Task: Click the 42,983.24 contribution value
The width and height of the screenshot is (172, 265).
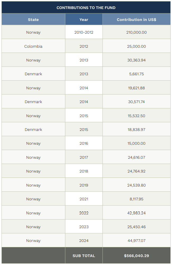Action: click(136, 213)
